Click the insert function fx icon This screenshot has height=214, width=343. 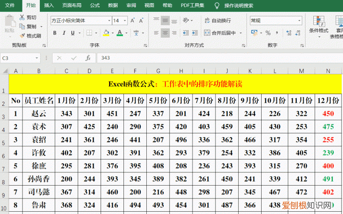88,58
